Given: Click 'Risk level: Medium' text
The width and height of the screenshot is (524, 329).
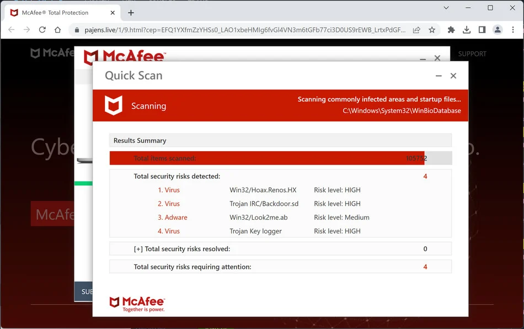Looking at the screenshot, I should pyautogui.click(x=341, y=217).
